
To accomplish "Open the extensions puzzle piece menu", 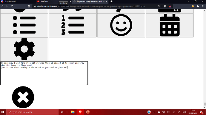I will point(198,6).
